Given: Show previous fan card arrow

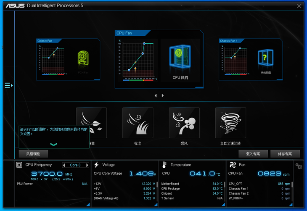Looking at the screenshot, I should 156,95.
